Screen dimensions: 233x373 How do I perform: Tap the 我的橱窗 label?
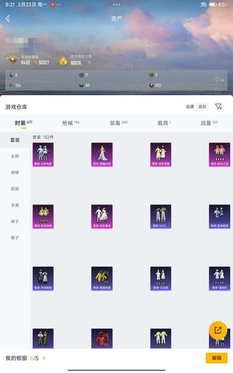(16, 358)
